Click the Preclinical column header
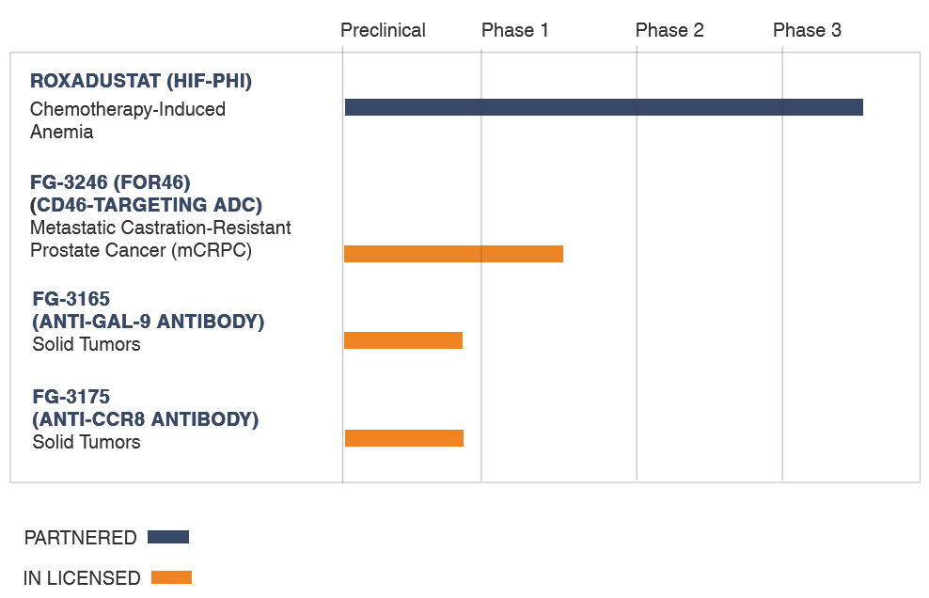The height and width of the screenshot is (598, 929). pyautogui.click(x=383, y=30)
